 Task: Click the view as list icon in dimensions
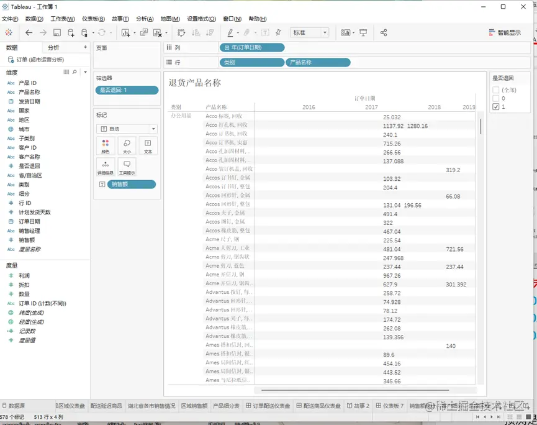(66, 72)
